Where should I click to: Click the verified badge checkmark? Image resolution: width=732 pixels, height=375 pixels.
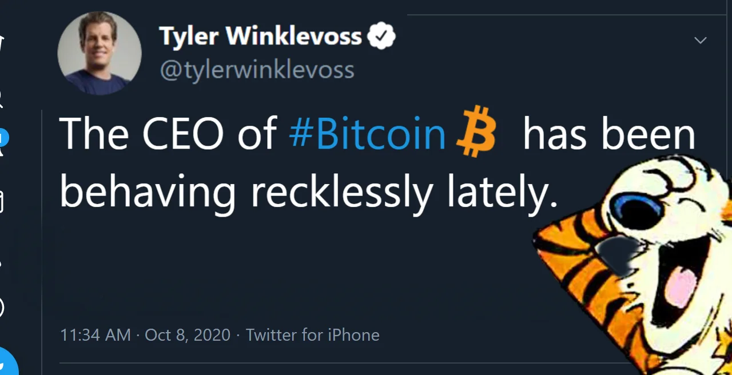(x=381, y=37)
